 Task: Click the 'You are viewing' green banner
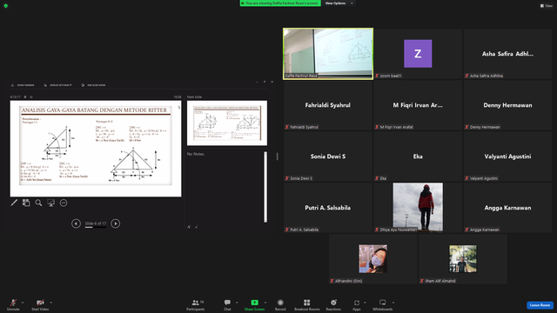pyautogui.click(x=280, y=3)
